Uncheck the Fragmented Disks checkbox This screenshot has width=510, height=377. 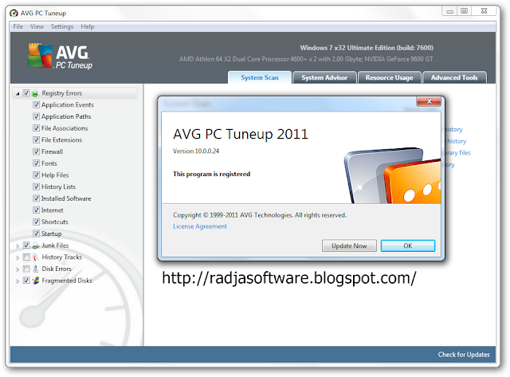(26, 281)
